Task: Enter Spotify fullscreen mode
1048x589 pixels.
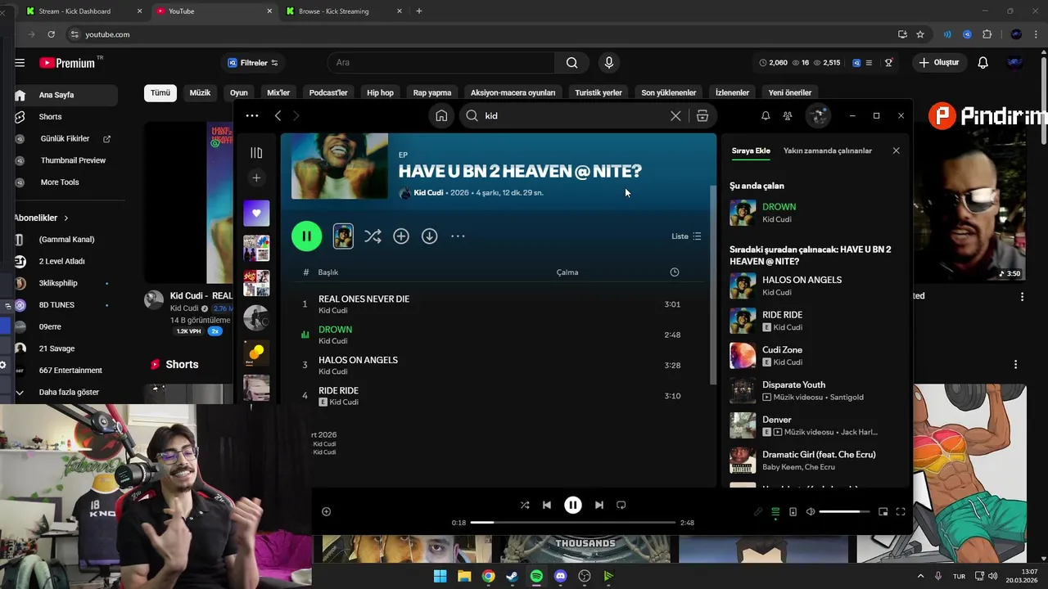Action: [901, 512]
